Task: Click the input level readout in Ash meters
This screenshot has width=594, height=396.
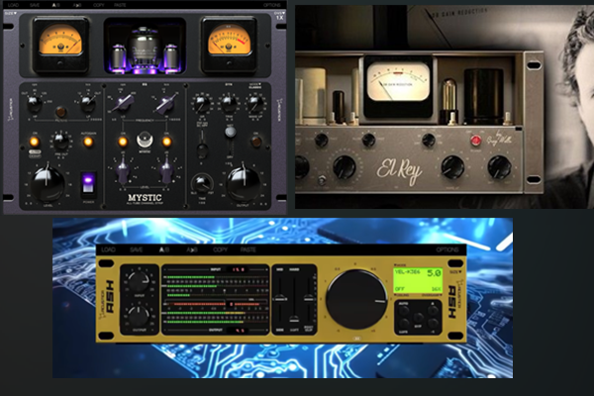Action: 239,269
